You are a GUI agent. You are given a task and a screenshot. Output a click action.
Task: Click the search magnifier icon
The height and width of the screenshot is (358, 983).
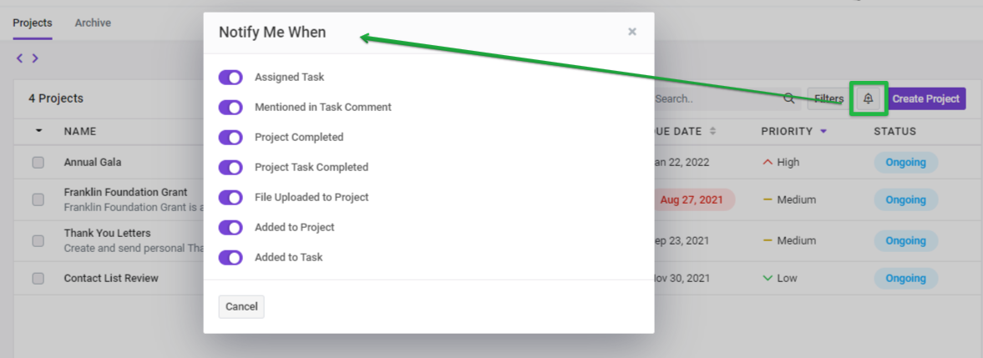(789, 98)
